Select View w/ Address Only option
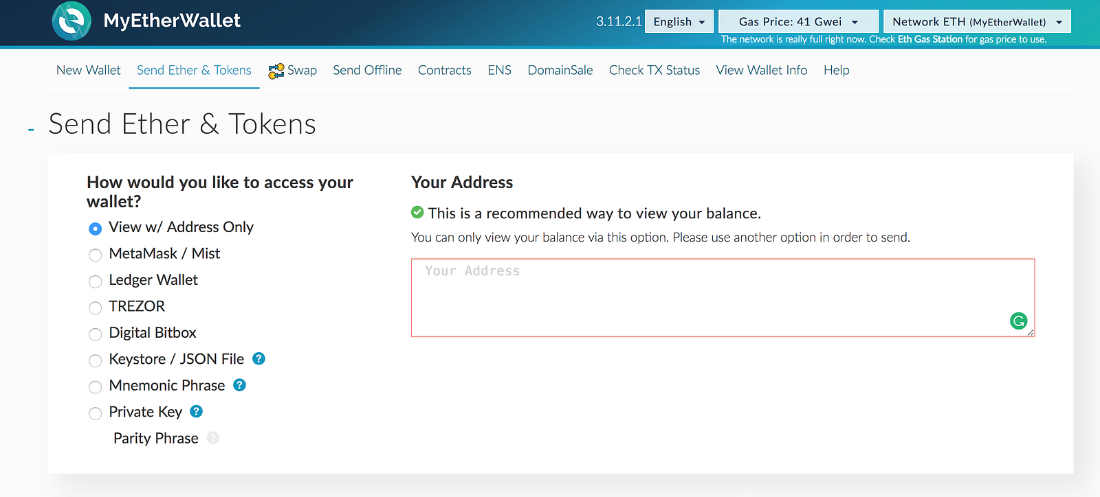Image resolution: width=1100 pixels, height=497 pixels. pos(96,229)
